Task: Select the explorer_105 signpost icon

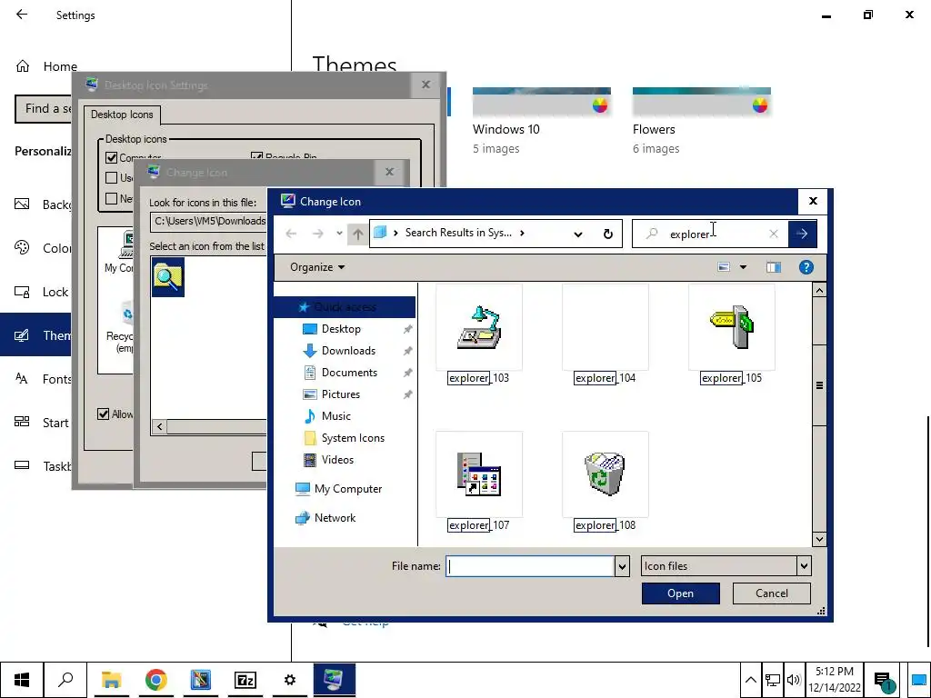Action: coord(732,327)
